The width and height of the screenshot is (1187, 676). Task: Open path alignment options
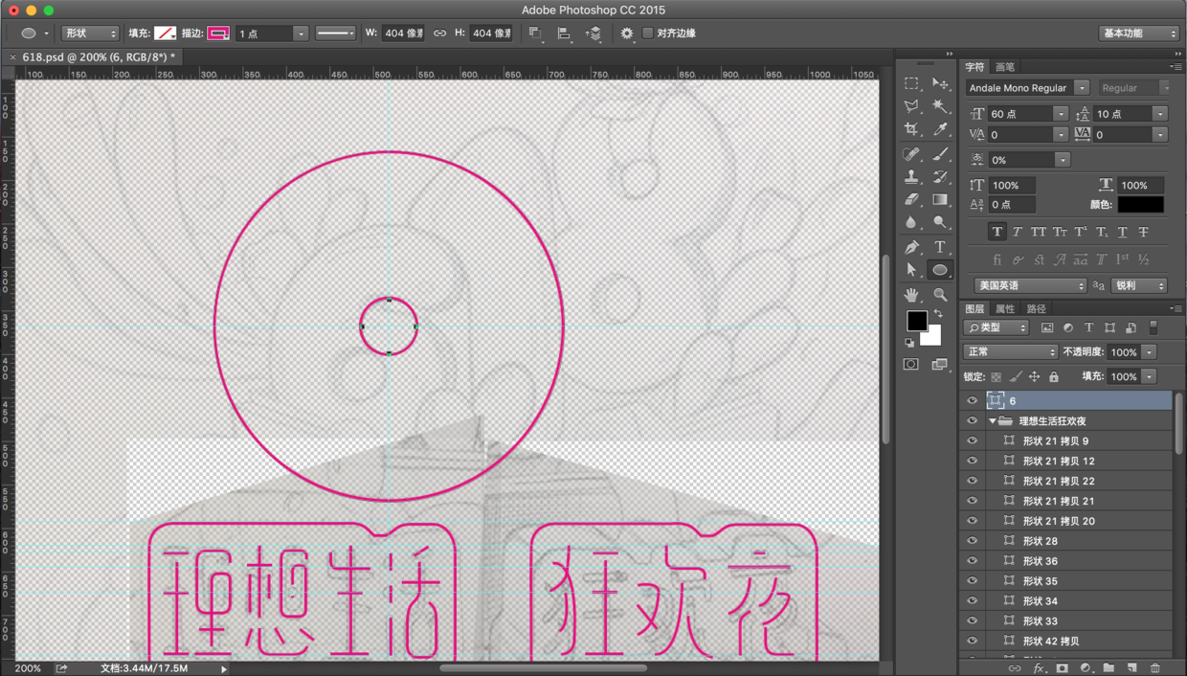(x=564, y=33)
